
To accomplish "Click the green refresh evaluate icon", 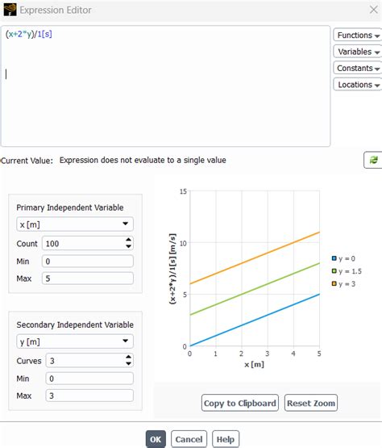I will pyautogui.click(x=373, y=160).
